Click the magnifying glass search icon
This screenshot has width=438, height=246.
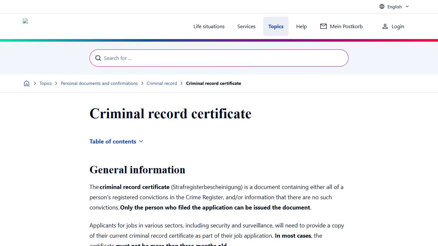point(98,58)
